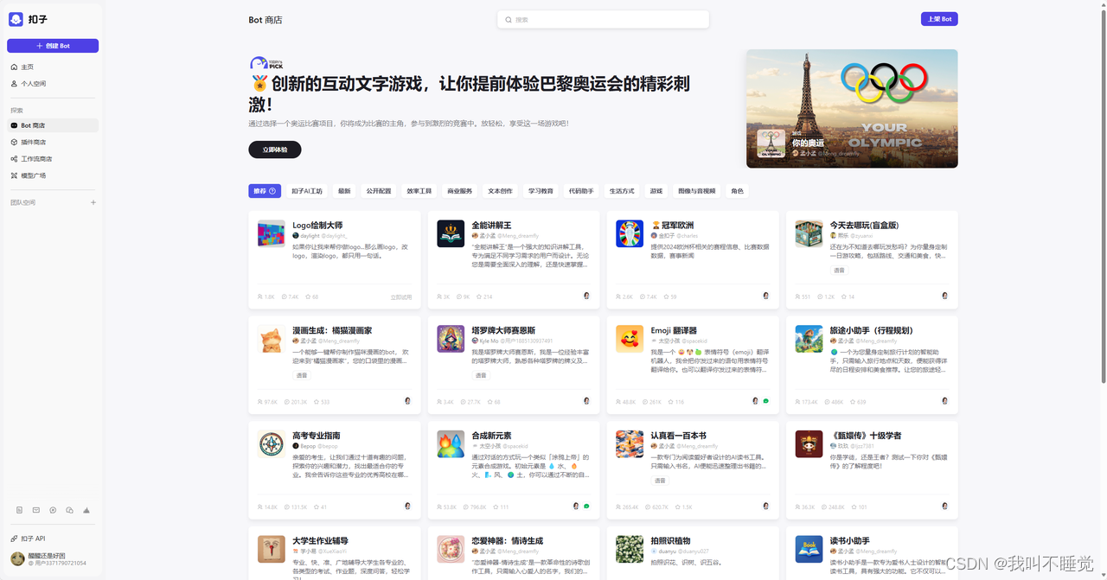Click the 立即体验 button
The height and width of the screenshot is (580, 1107).
274,150
